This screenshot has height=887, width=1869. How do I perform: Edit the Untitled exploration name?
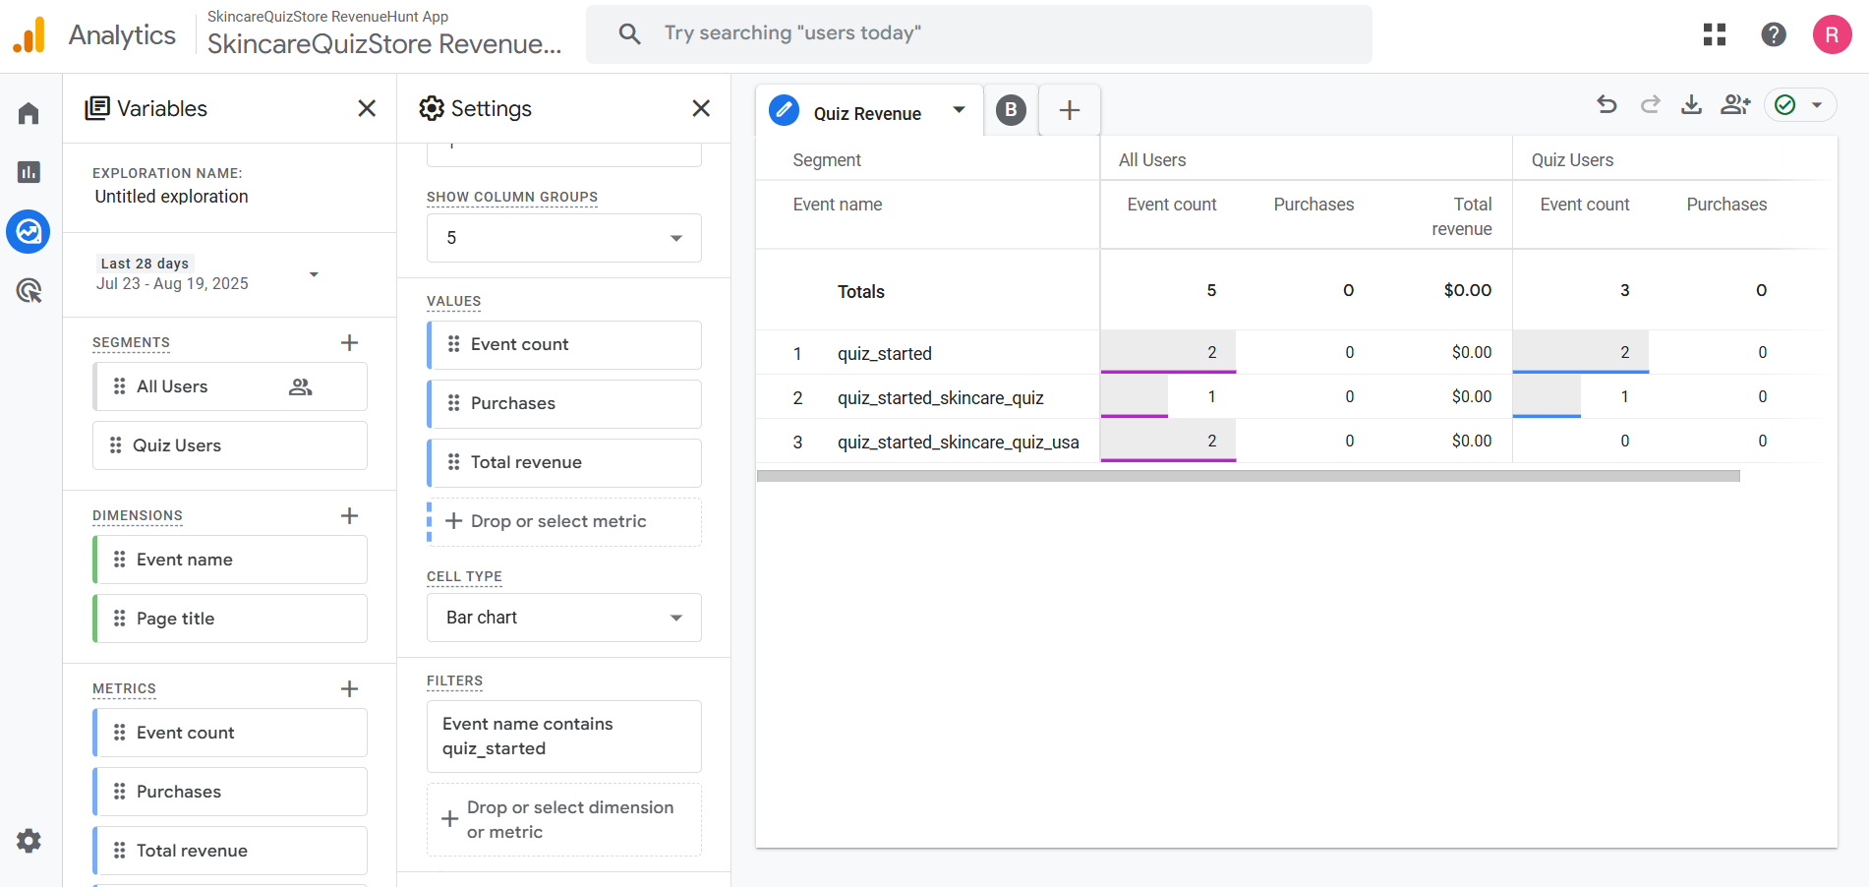pyautogui.click(x=171, y=197)
